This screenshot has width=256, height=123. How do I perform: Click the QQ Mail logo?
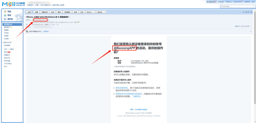(13, 4)
